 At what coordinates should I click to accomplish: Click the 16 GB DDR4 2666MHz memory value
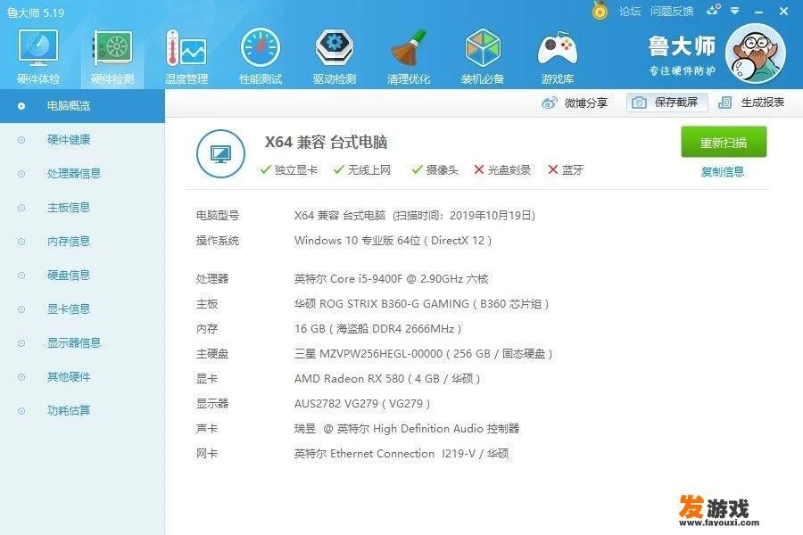coord(378,329)
